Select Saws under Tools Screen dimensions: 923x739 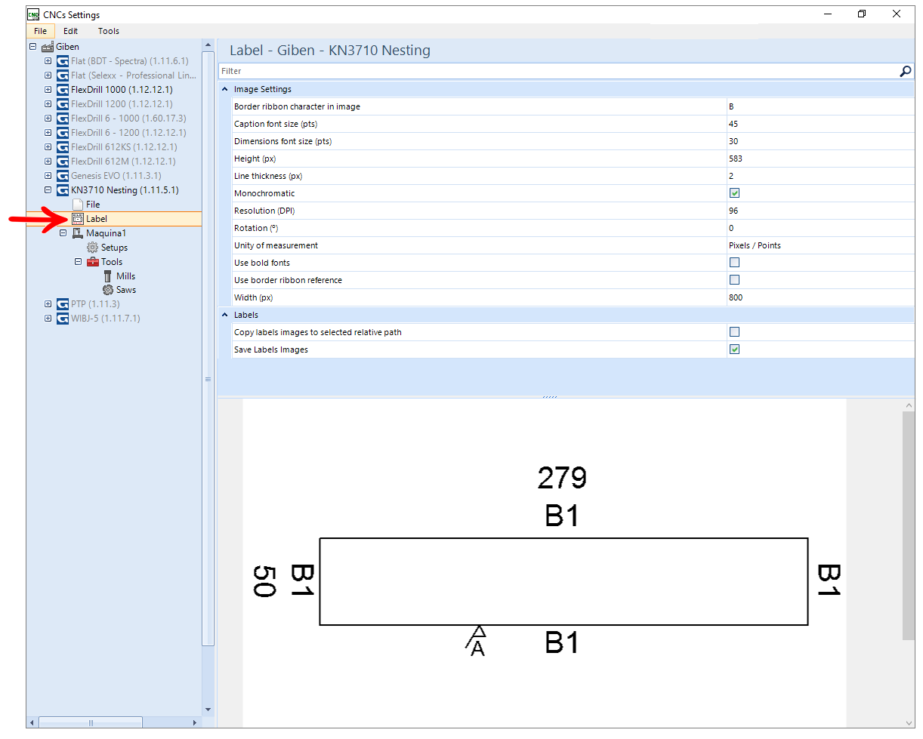point(126,290)
